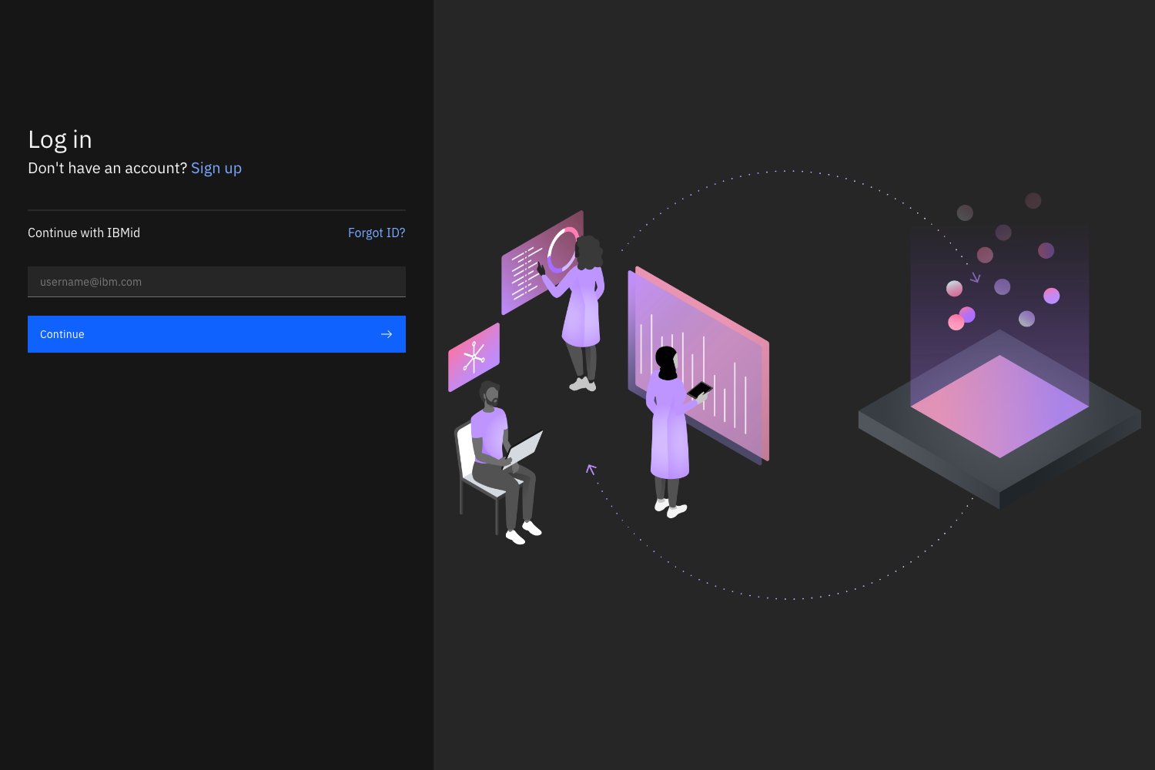This screenshot has height=770, width=1155.
Task: Click the pink diamond surface on the platform
Action: (999, 407)
